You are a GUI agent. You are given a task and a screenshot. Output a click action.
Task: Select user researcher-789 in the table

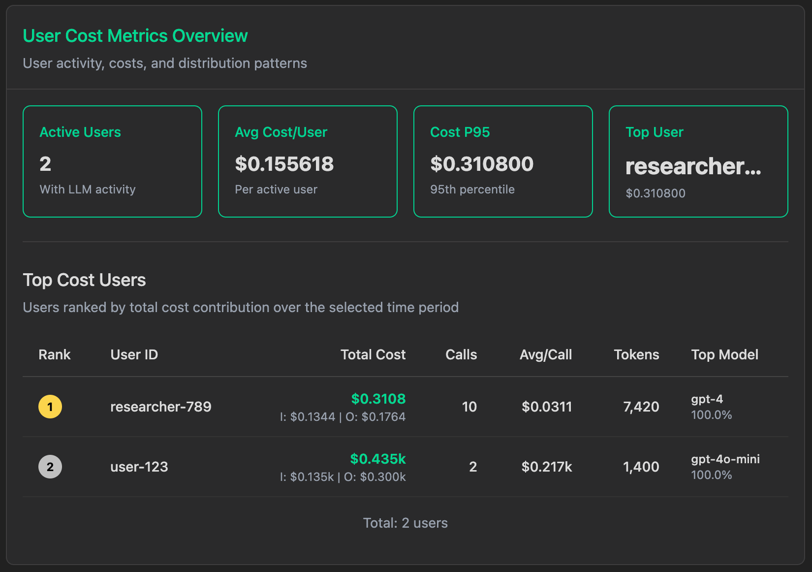point(161,407)
